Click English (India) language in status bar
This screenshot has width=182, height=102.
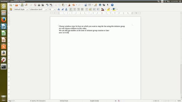tap(94, 101)
